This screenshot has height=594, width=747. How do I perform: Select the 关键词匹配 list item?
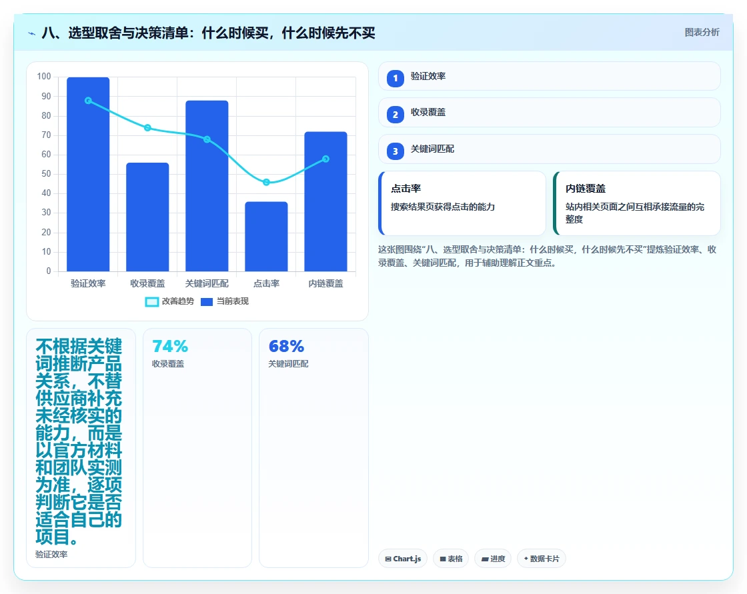coord(550,149)
